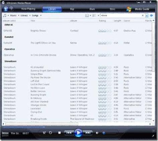Image resolution: width=158 pixels, height=141 pixels.
Task: Click the Stop button
Action: click(x=59, y=133)
